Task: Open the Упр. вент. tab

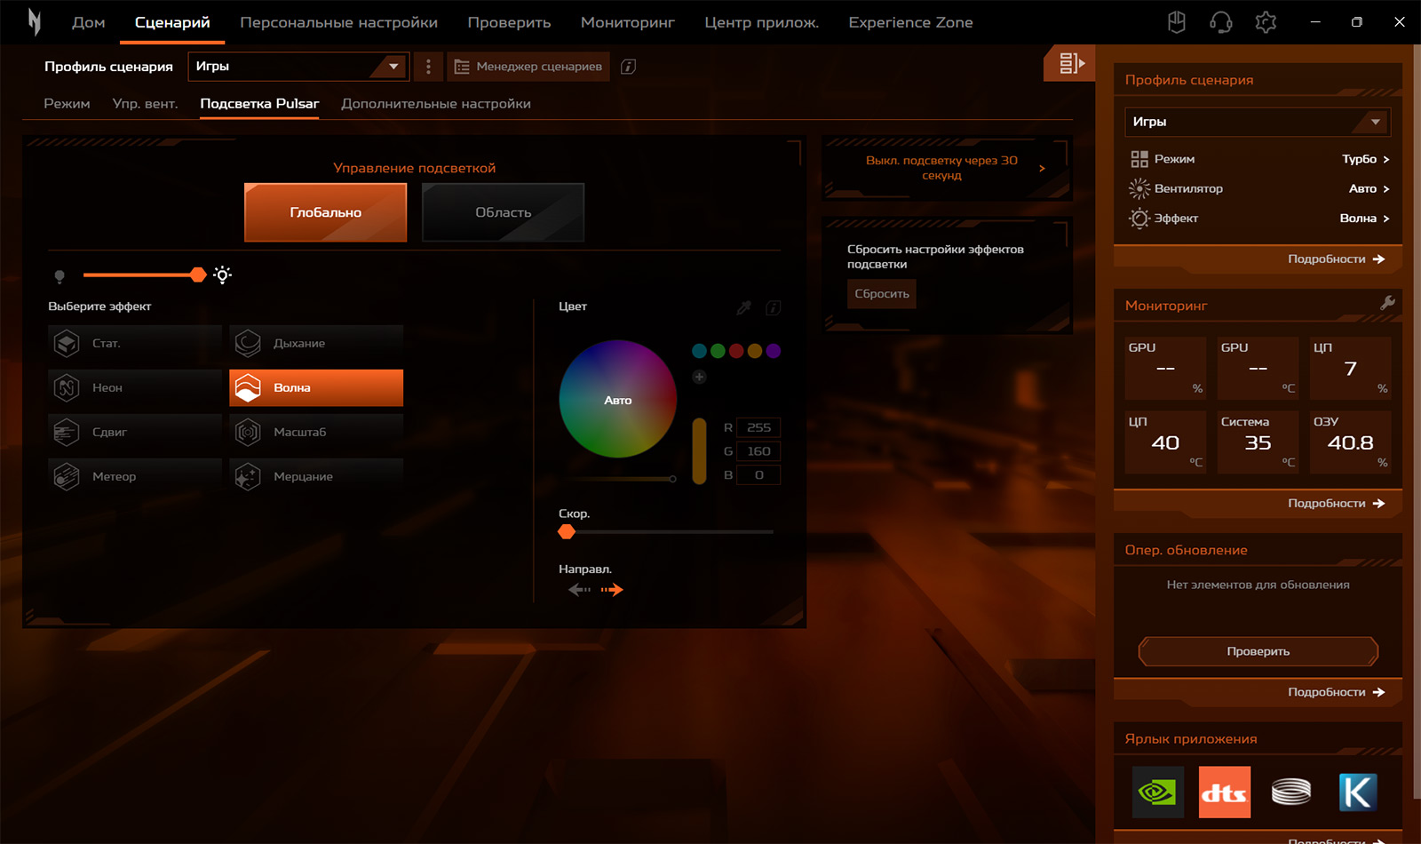Action: point(145,104)
